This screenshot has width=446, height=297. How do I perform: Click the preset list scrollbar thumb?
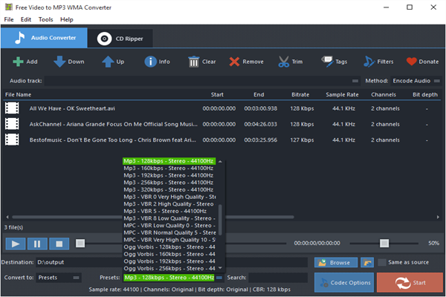(220, 220)
